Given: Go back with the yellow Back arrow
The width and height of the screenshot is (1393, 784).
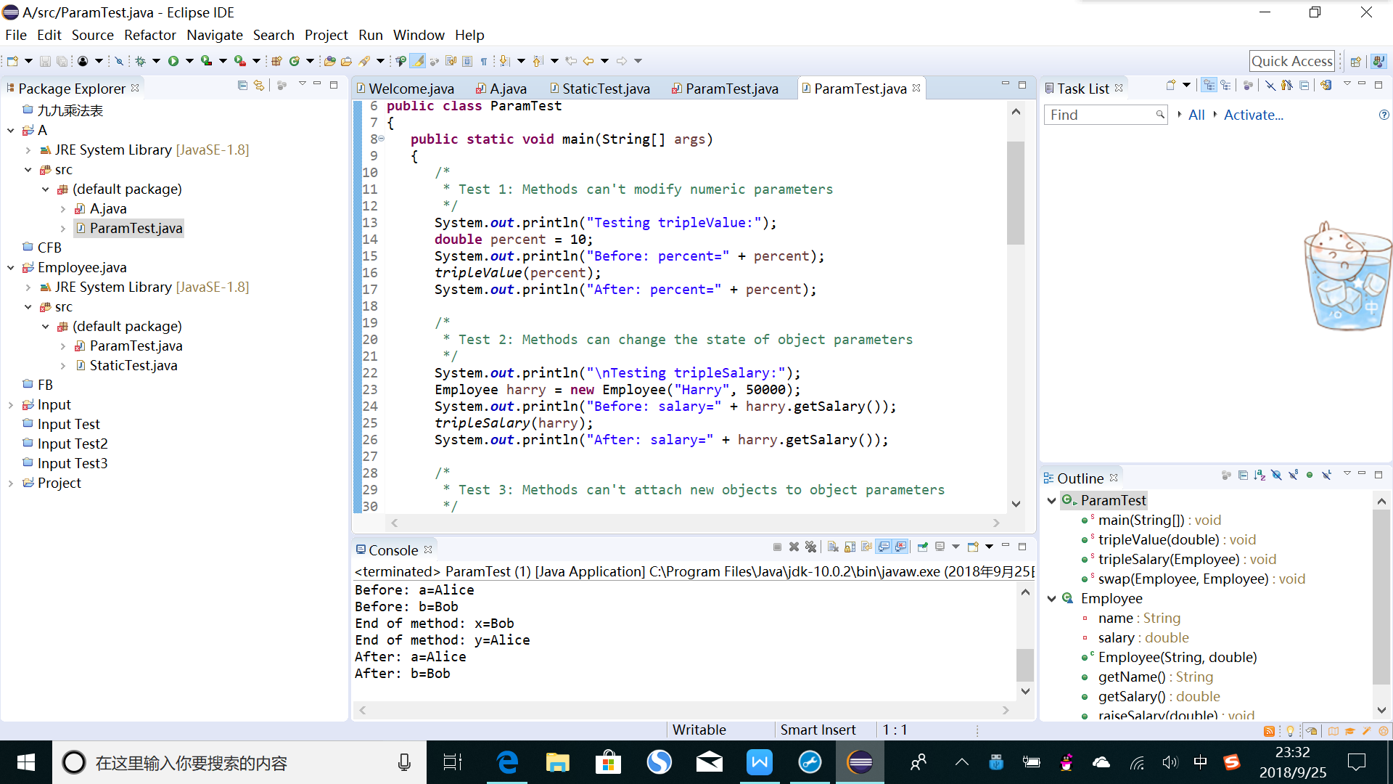Looking at the screenshot, I should coord(588,61).
